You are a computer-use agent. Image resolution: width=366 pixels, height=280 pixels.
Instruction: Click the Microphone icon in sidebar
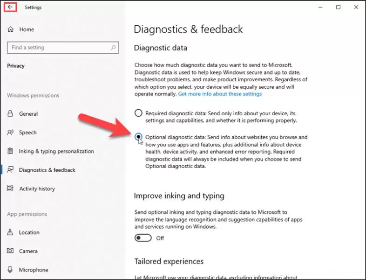pyautogui.click(x=10, y=270)
